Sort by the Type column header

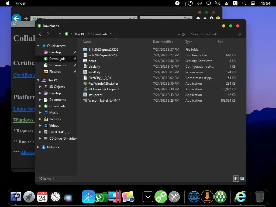point(189,42)
